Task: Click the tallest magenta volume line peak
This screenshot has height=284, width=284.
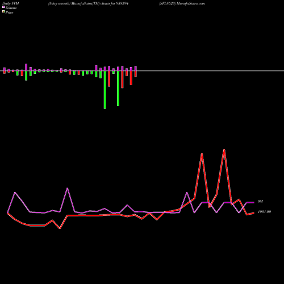Action: point(68,189)
